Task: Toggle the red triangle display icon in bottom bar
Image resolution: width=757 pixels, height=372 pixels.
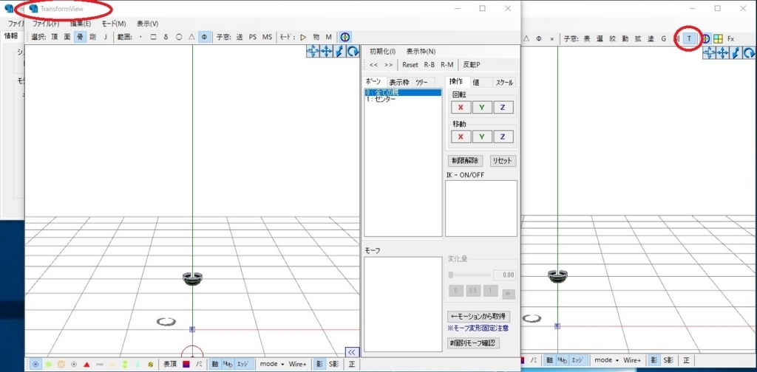Action: (x=86, y=365)
